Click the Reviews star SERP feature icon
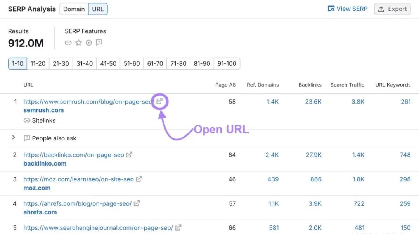Screen dimensions: 419x234 (x=78, y=43)
